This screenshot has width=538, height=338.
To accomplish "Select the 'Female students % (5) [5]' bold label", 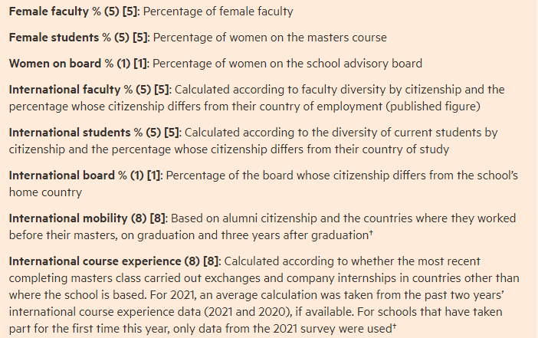I will (79, 38).
